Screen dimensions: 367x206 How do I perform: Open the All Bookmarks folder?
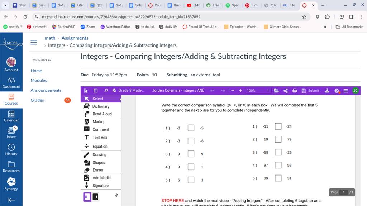[x=349, y=27]
